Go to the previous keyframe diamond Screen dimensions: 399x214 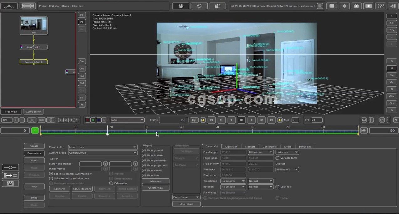tap(203, 120)
